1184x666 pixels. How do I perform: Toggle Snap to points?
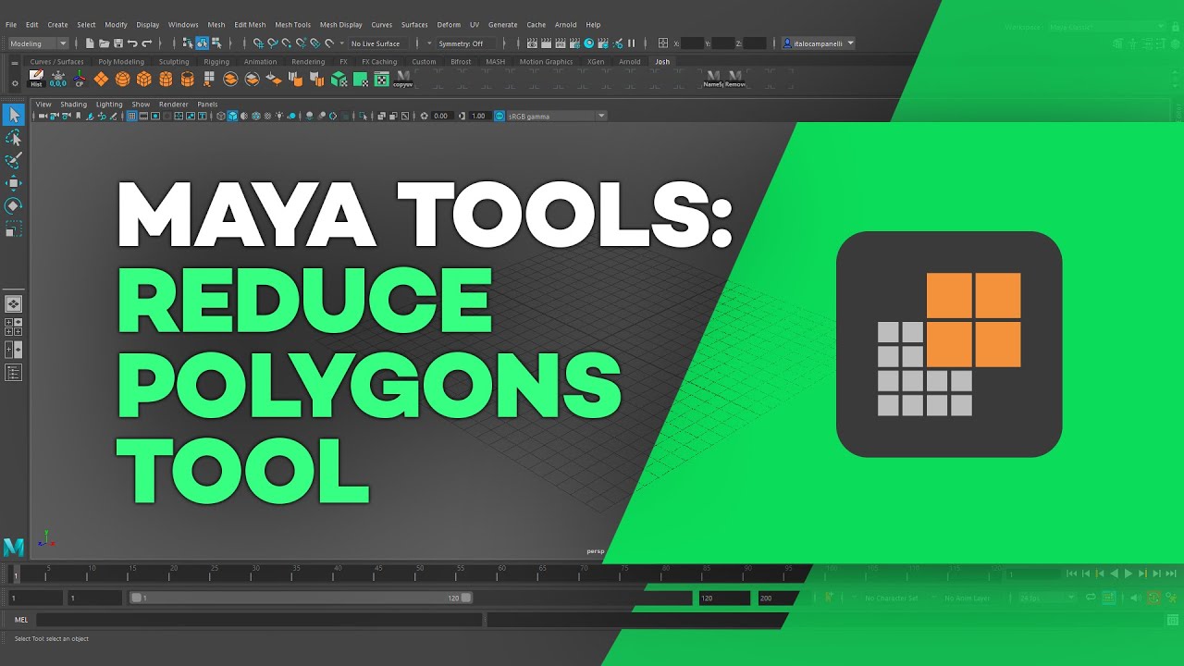point(287,43)
